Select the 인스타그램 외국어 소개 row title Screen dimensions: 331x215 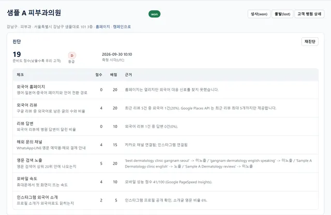37,197
